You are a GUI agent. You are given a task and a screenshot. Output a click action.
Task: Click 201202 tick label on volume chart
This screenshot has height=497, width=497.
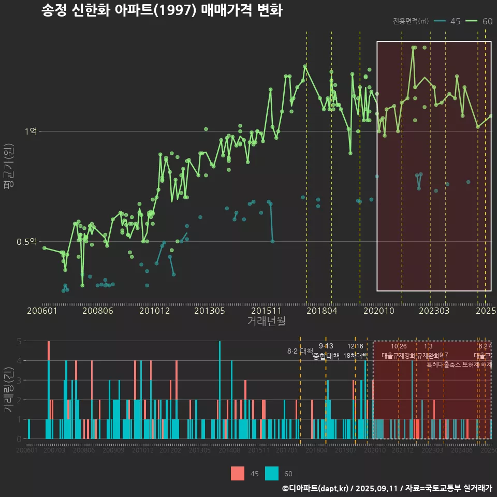[x=170, y=450]
